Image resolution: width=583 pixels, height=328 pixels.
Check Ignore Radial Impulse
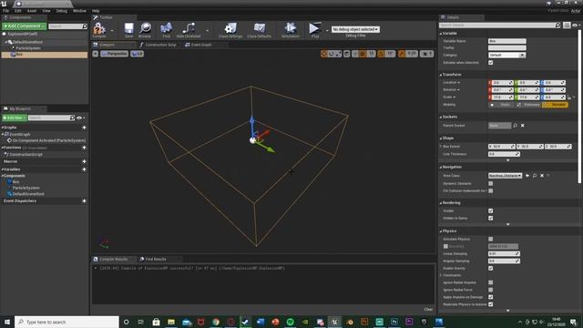click(491, 282)
